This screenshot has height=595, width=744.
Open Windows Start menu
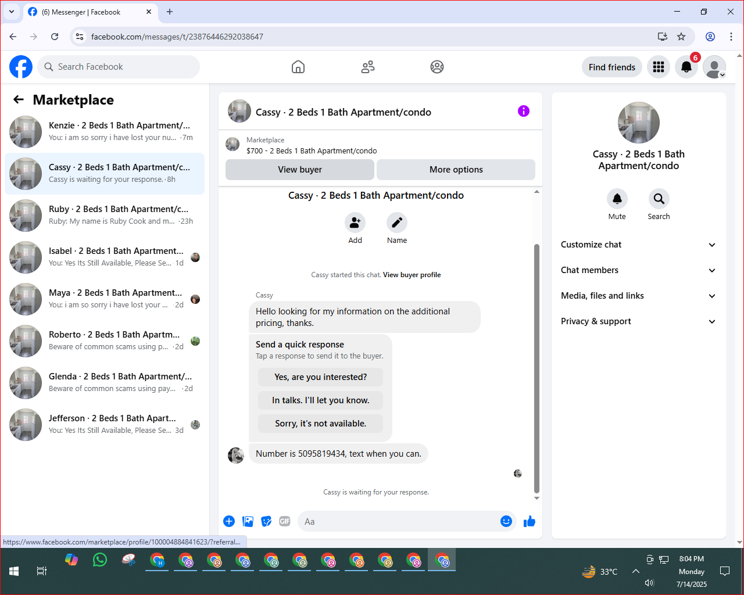(x=14, y=571)
